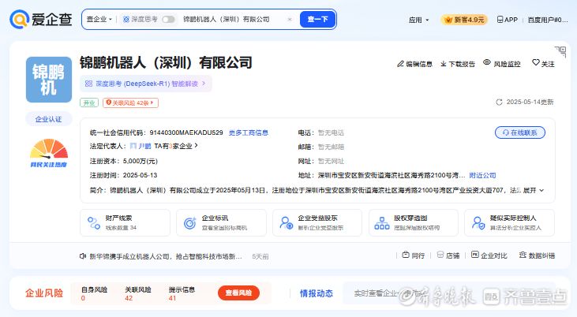Click the 店铺 icon link

[448, 255]
